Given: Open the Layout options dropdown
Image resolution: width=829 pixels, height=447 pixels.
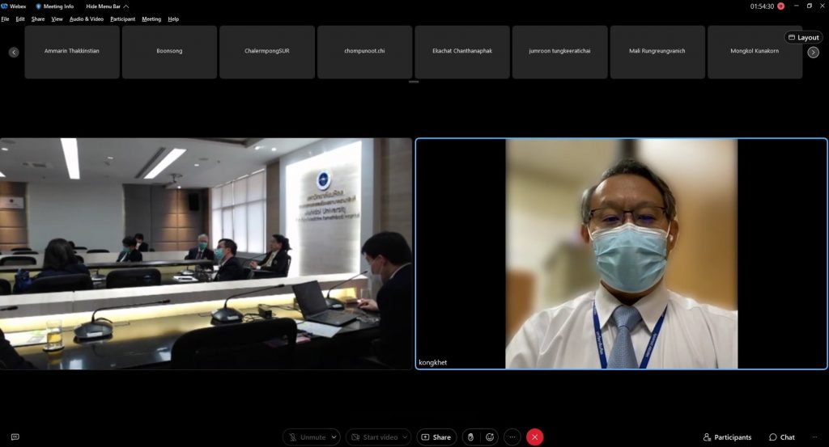Looking at the screenshot, I should coord(803,37).
